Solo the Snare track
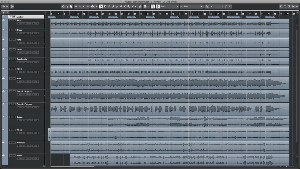 pos(14,30)
